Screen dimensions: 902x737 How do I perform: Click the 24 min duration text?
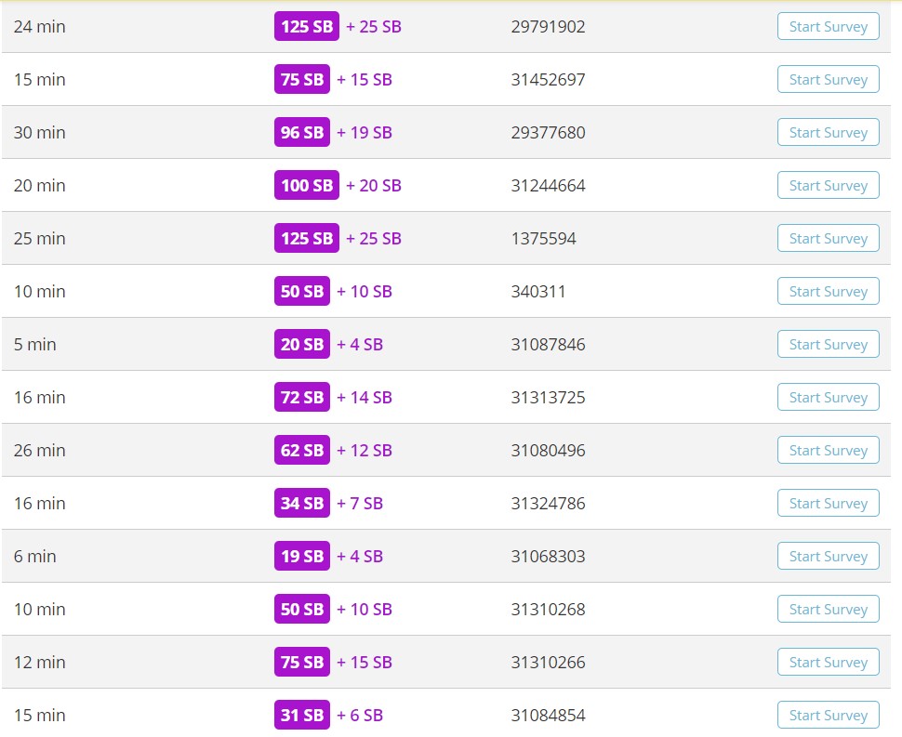point(40,26)
